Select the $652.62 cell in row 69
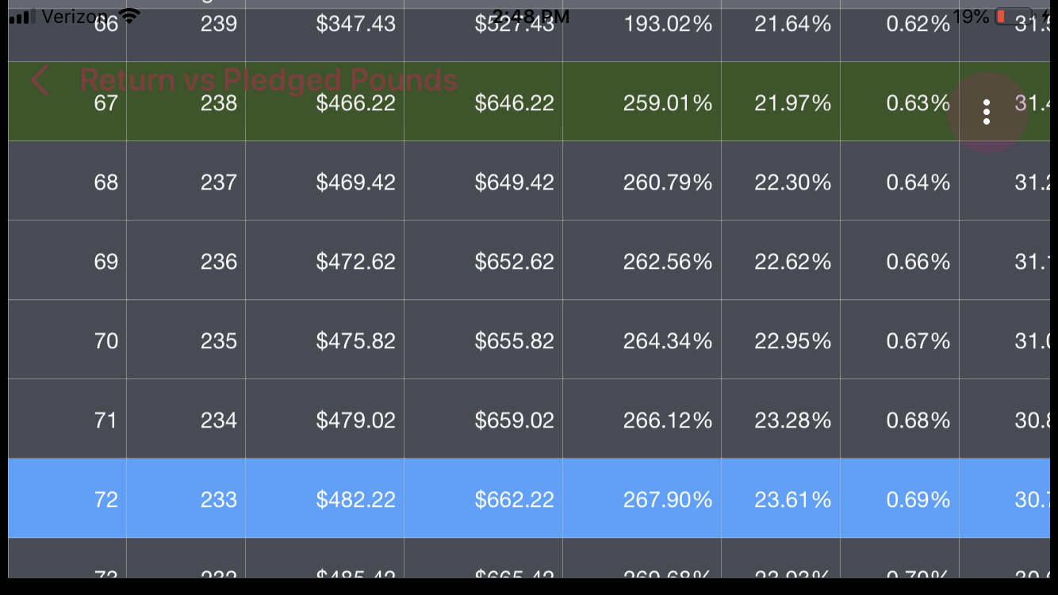The height and width of the screenshot is (595, 1058). tap(514, 262)
